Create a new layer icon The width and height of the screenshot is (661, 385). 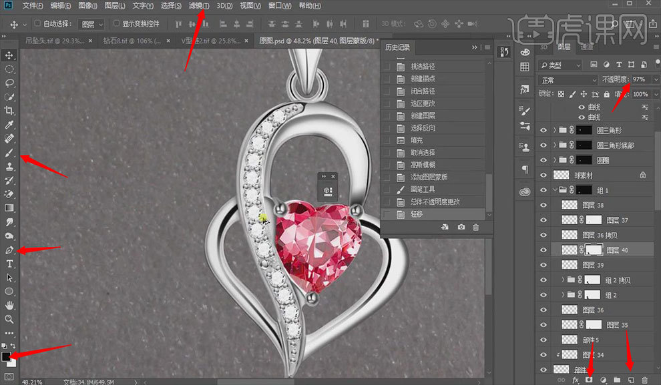pyautogui.click(x=631, y=380)
